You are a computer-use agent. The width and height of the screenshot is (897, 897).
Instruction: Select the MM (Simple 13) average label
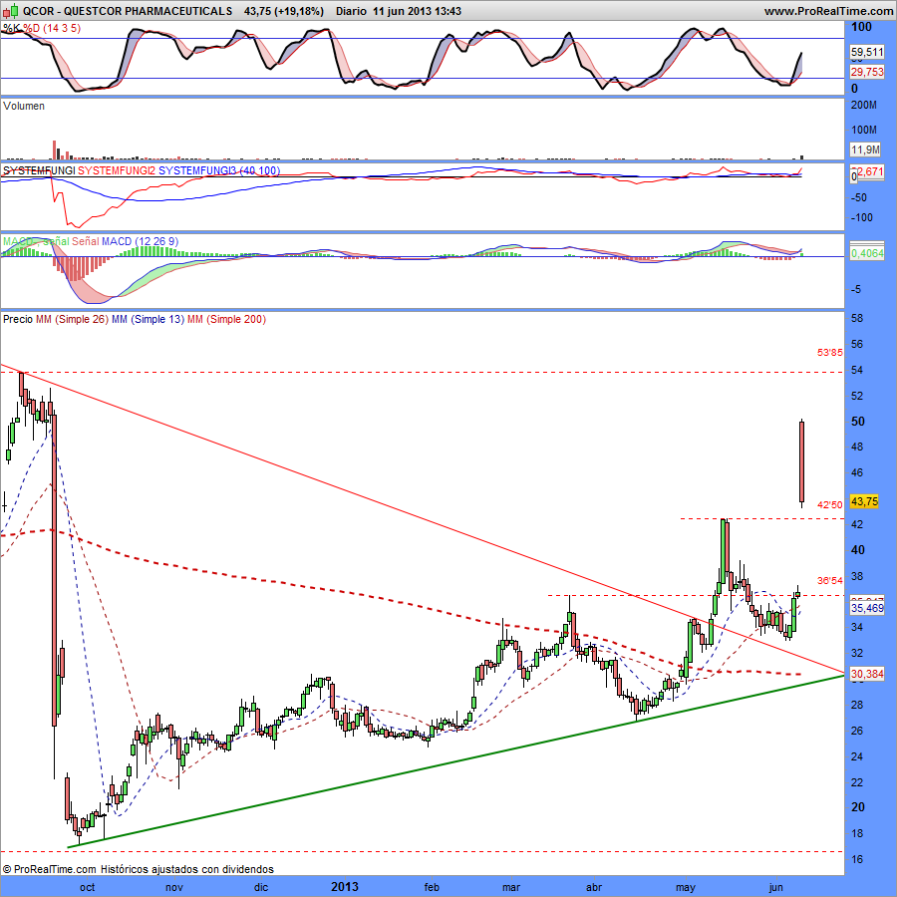click(x=149, y=319)
